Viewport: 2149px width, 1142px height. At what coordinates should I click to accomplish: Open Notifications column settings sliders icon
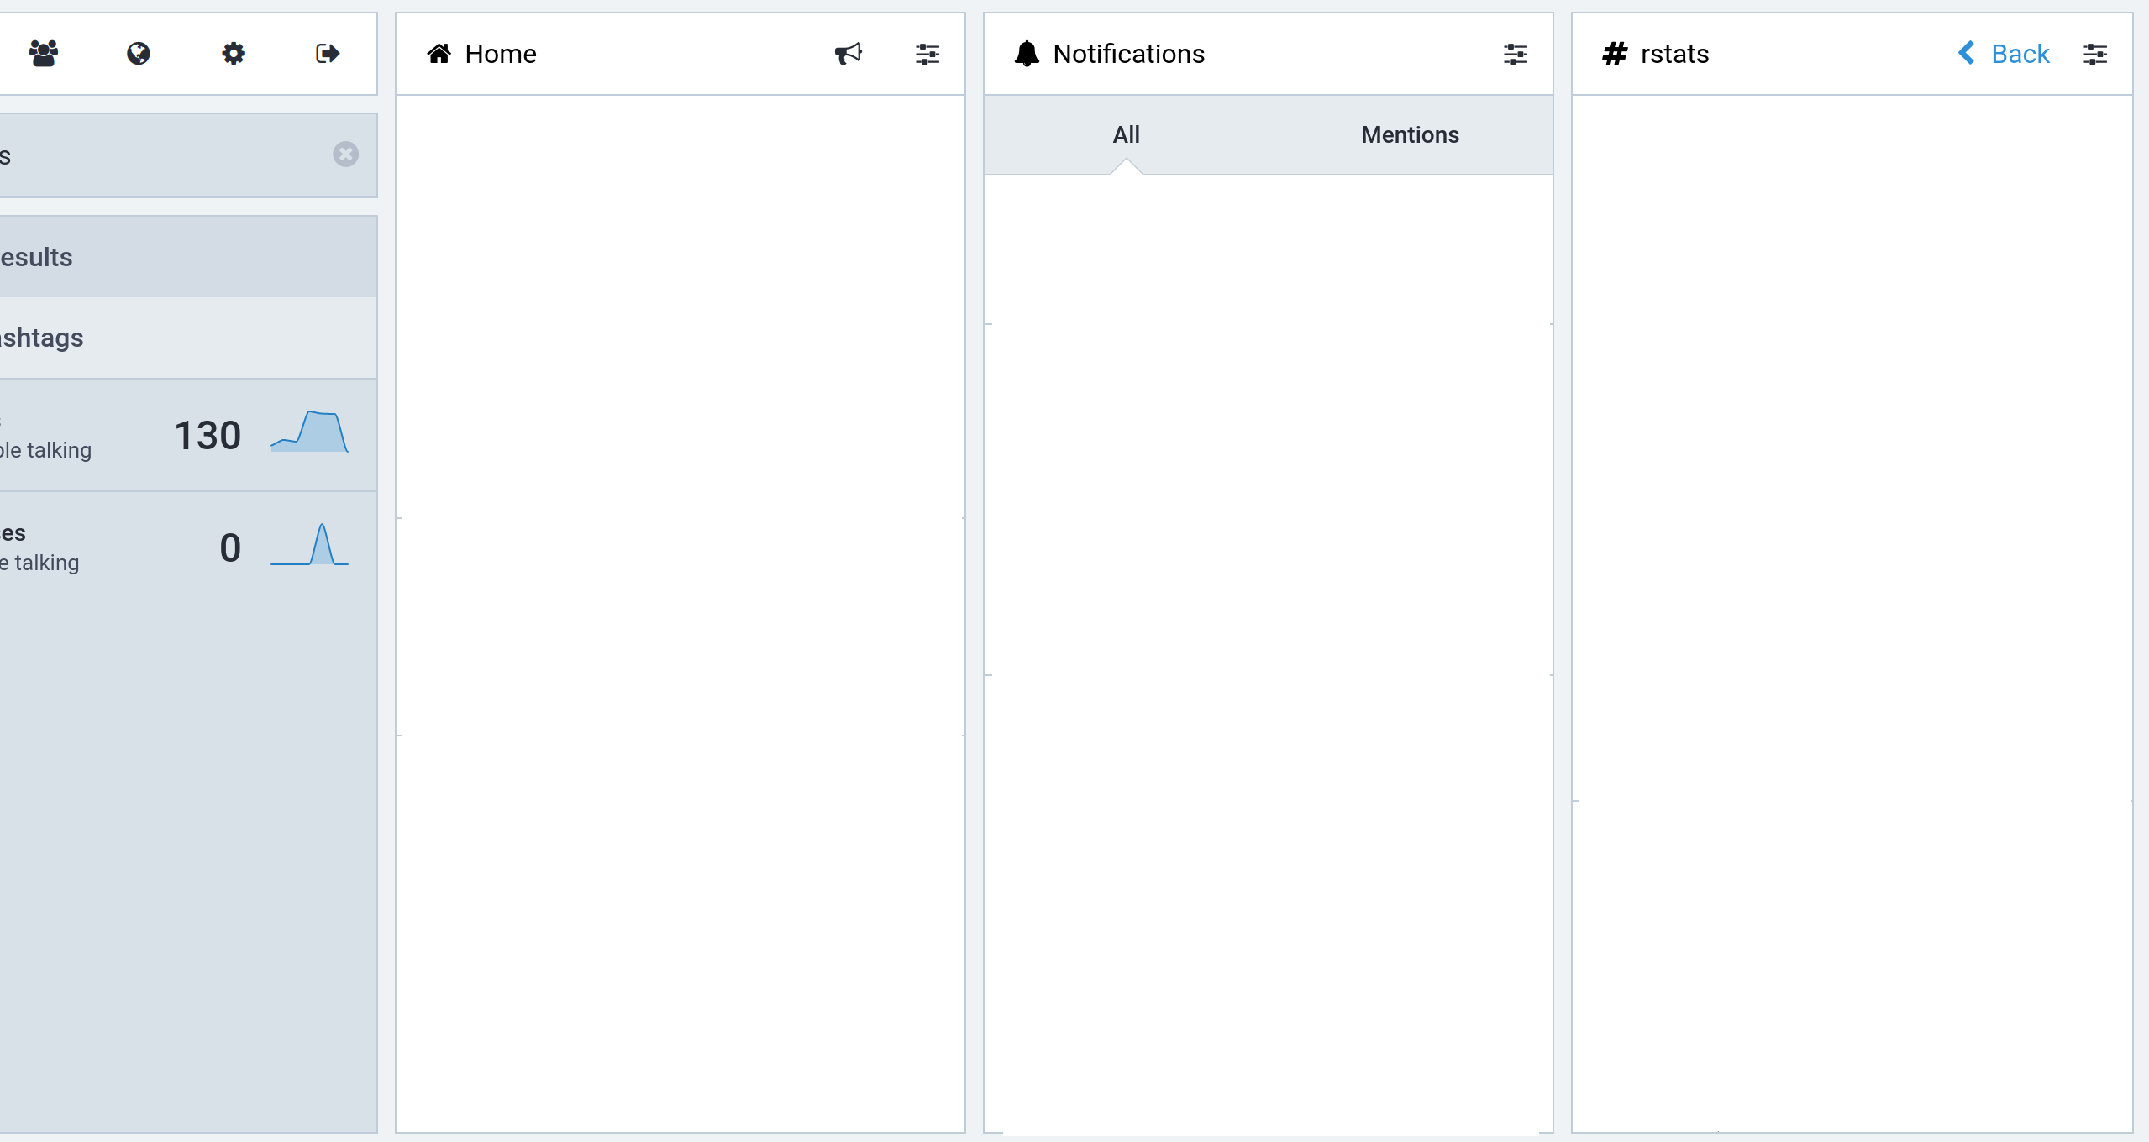tap(1516, 54)
